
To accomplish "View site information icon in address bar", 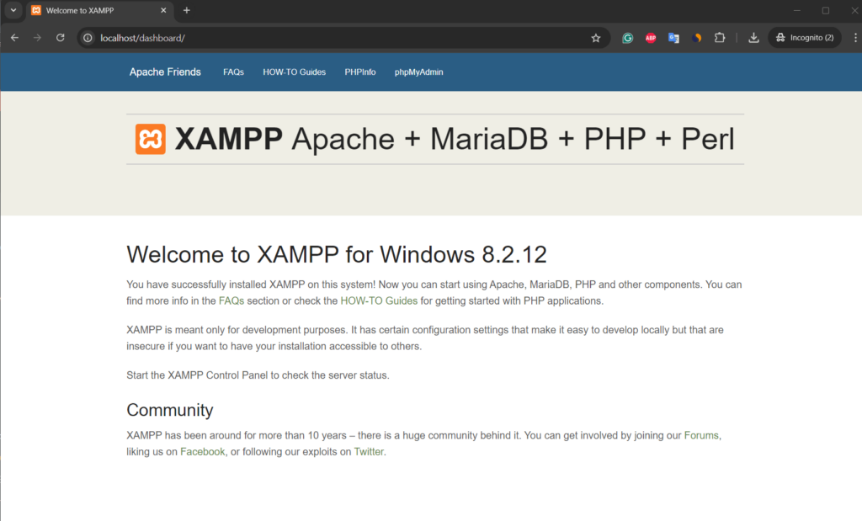I will click(x=88, y=38).
